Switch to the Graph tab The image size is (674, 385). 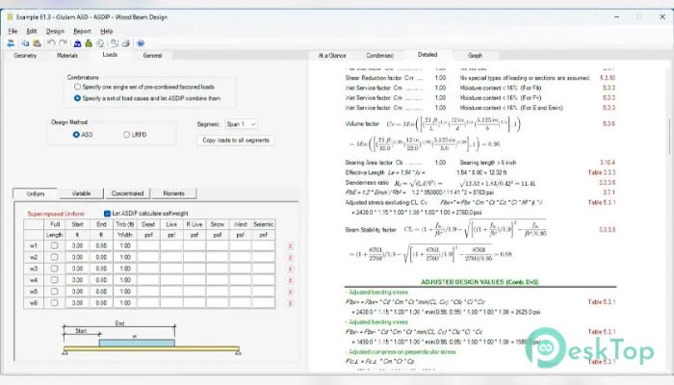475,56
